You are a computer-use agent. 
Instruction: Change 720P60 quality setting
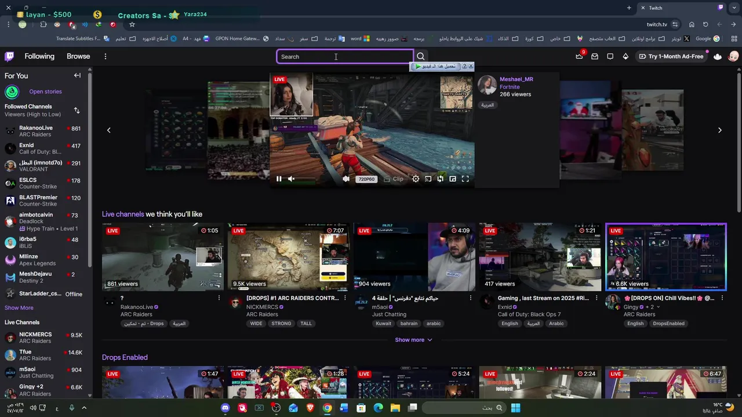[x=366, y=179]
